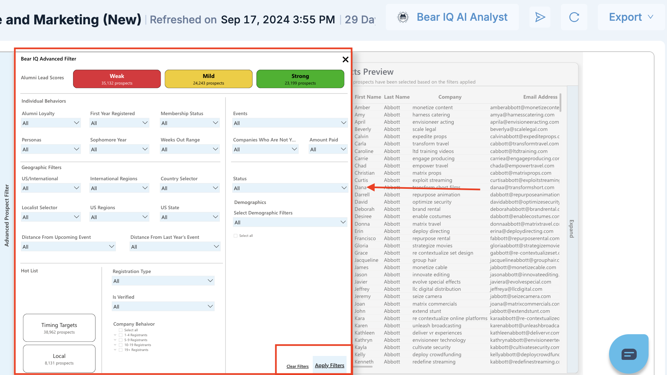Open the chat bubble widget

[628, 354]
